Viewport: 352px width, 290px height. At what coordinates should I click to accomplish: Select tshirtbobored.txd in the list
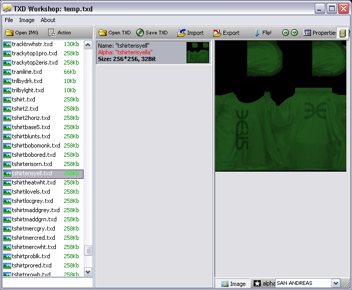click(43, 155)
